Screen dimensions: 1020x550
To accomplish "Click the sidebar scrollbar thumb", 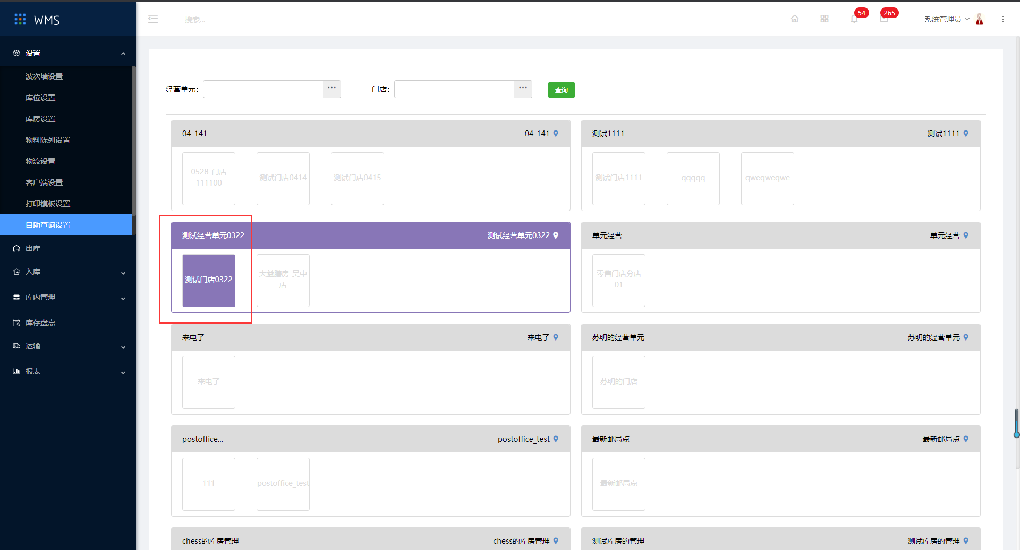I will pyautogui.click(x=134, y=141).
